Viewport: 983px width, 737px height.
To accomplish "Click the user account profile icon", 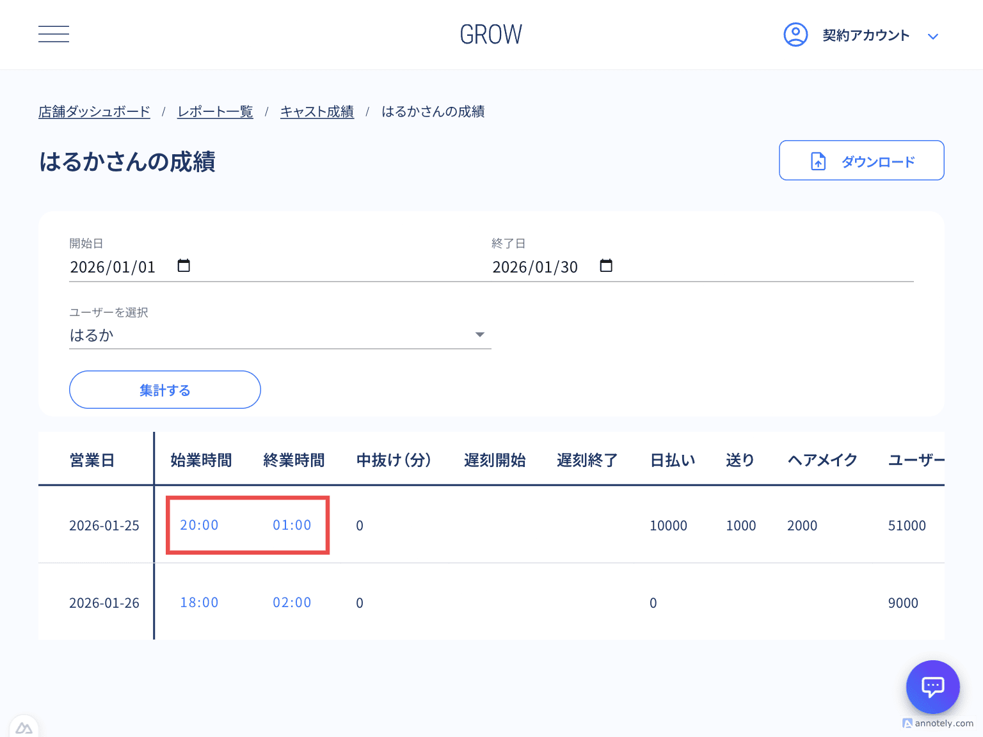I will click(795, 35).
